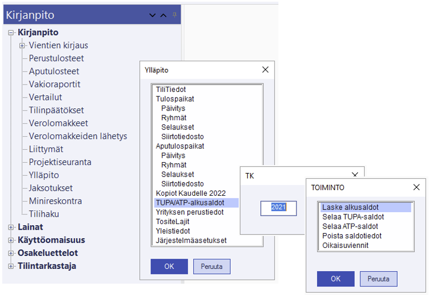The image size is (429, 295).
Task: Select Yrityksen perustiedot in the list
Action: (x=190, y=212)
